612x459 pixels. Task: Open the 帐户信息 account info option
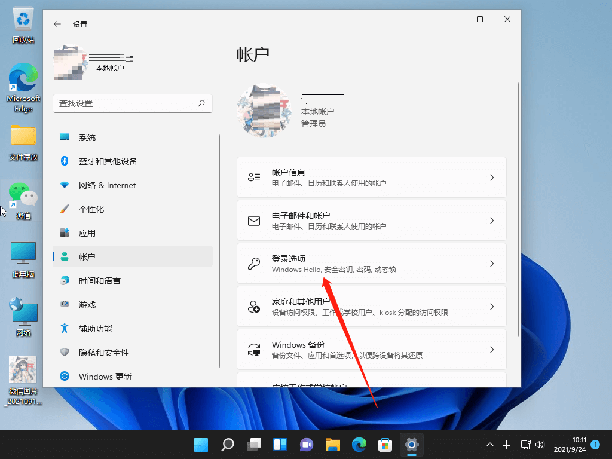[x=372, y=177]
